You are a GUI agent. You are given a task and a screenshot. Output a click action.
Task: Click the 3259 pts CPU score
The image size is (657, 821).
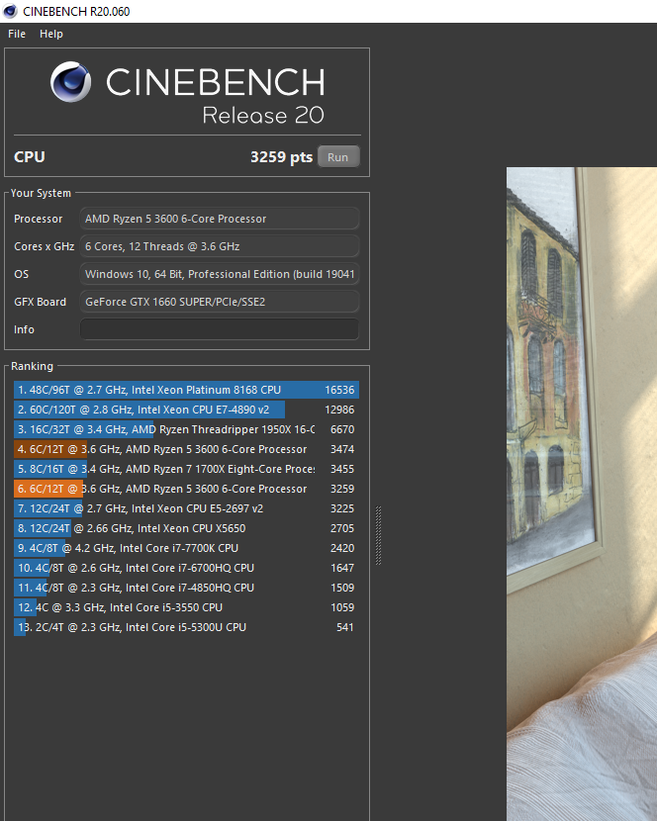point(281,157)
